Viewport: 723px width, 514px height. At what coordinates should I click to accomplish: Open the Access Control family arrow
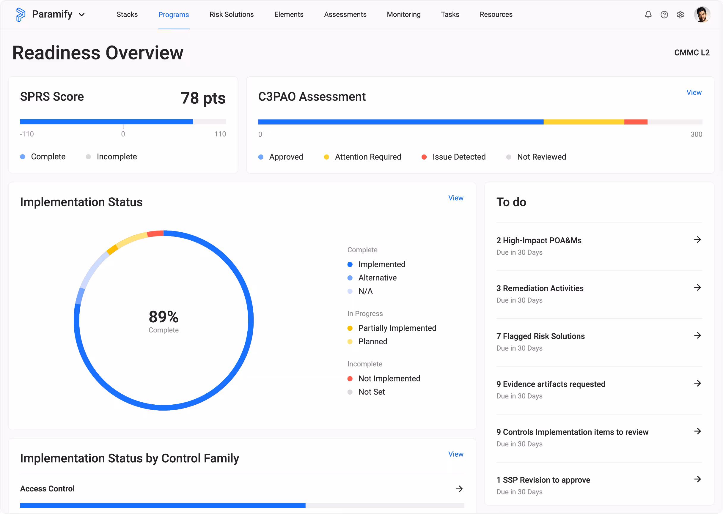point(459,489)
